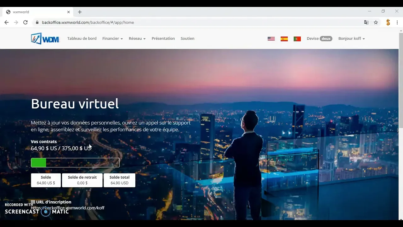This screenshot has height=227, width=403.
Task: Open Tableau de bord menu item
Action: coord(82,38)
